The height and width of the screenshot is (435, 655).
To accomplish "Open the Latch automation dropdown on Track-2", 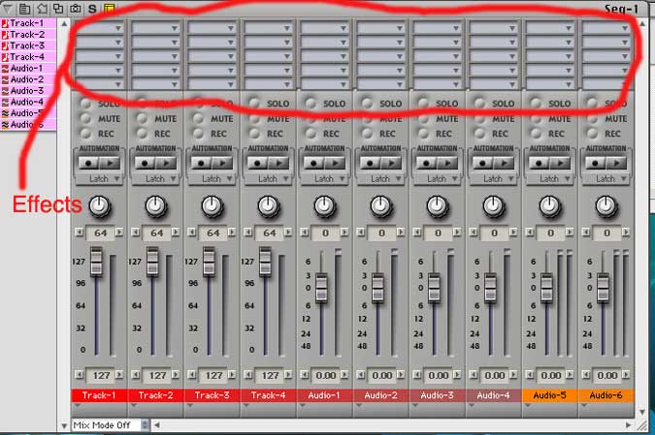I will [155, 178].
